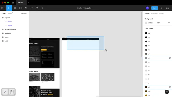172x97 pixels.
Task: Edit style icon on p5 color style
Action: [170, 87]
